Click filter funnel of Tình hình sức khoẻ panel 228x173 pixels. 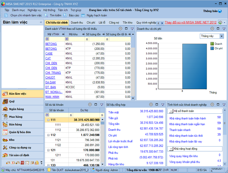click(224, 104)
